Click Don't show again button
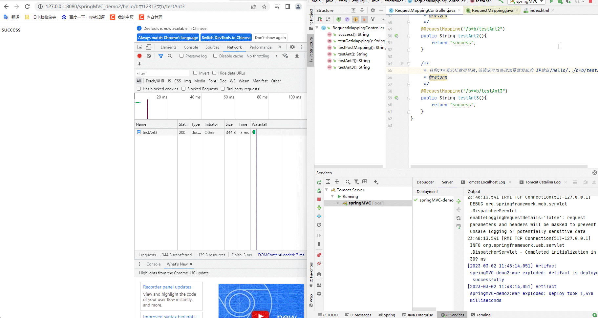The image size is (598, 318). 270,38
